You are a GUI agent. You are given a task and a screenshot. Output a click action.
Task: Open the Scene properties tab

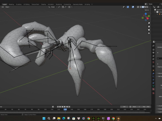click(153, 59)
